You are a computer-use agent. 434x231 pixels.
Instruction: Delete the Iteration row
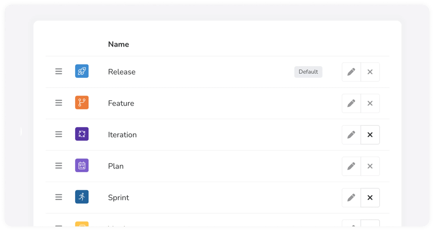(x=370, y=135)
